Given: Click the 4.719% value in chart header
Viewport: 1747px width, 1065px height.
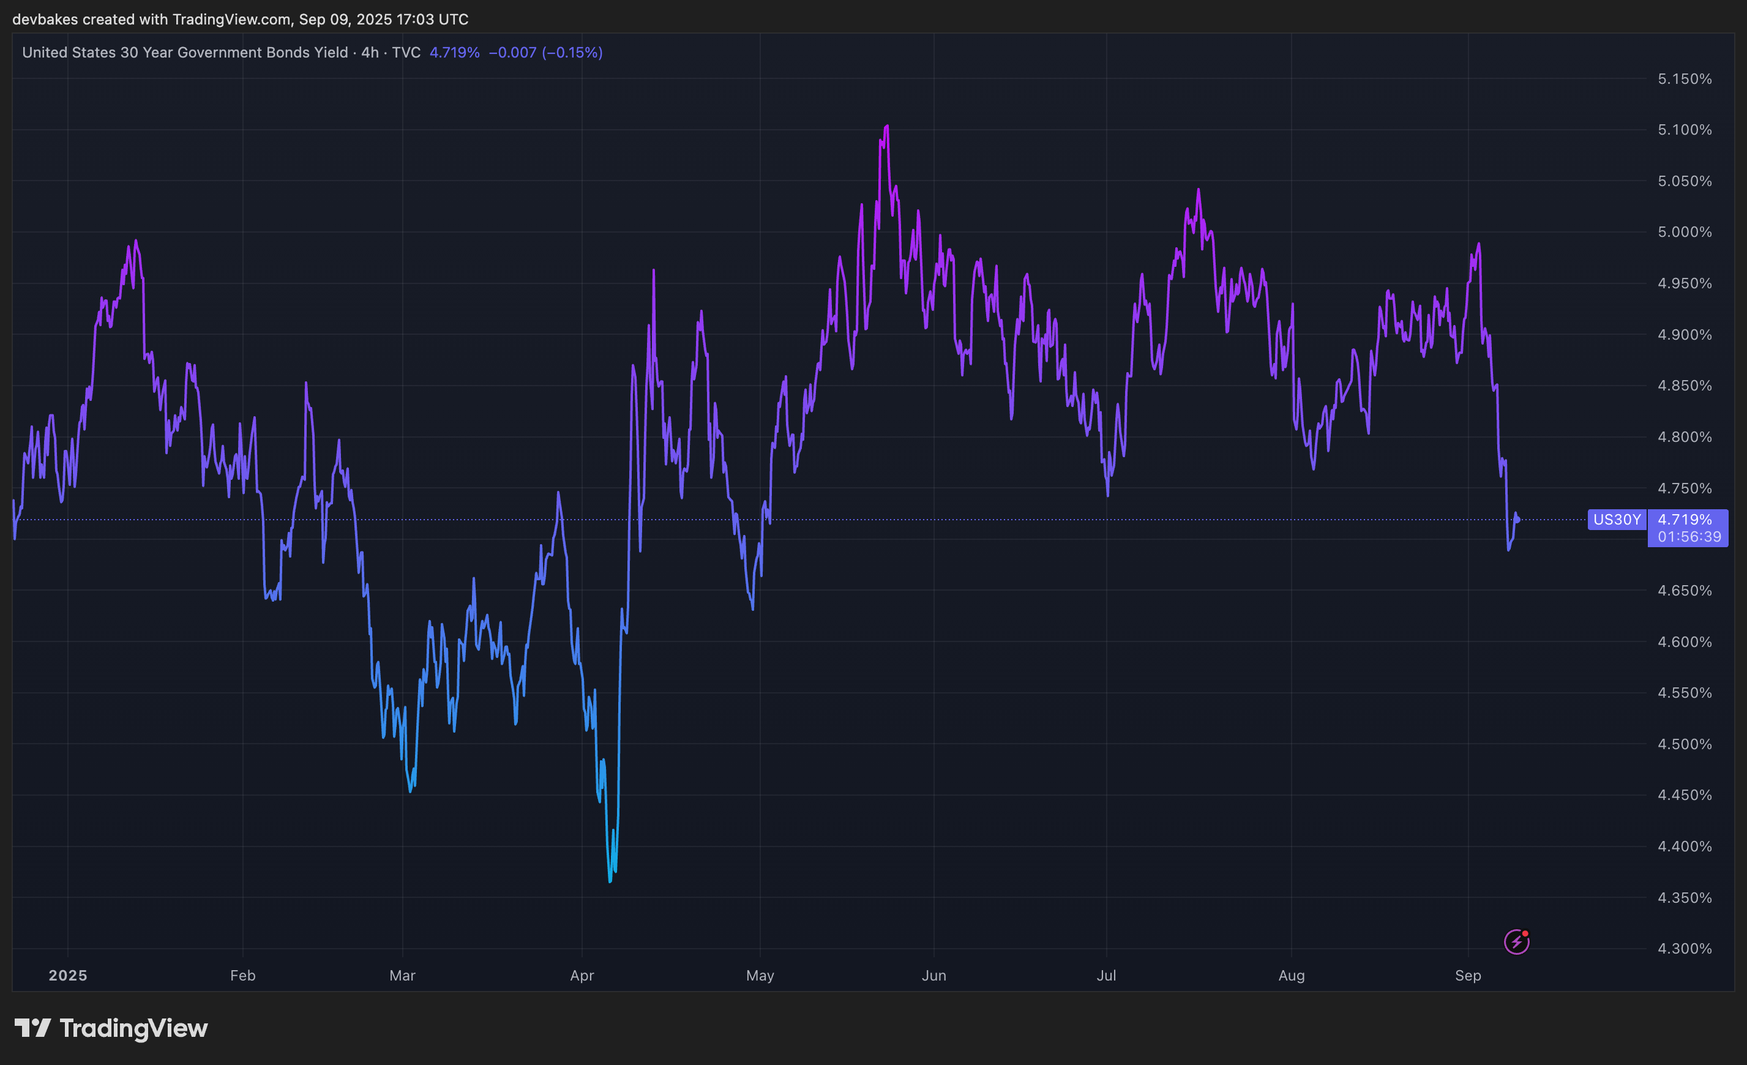Looking at the screenshot, I should (454, 53).
